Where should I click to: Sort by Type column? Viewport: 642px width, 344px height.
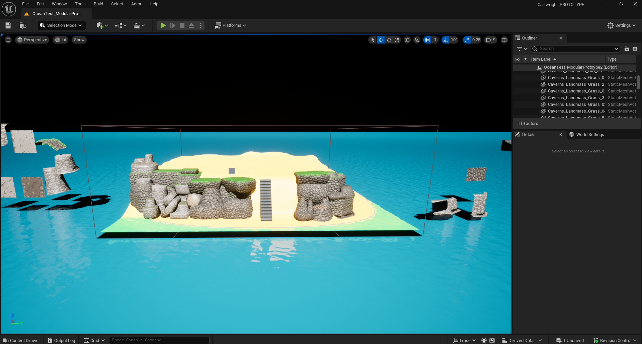pos(620,59)
